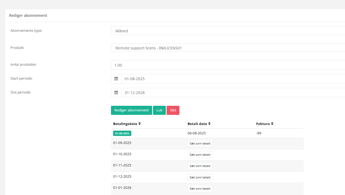The height and width of the screenshot is (195, 345).
Task: Click the green 01-08-2025 date badge
Action: (122, 133)
